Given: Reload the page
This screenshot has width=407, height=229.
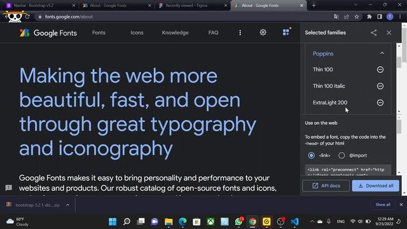Looking at the screenshot, I should (27, 17).
